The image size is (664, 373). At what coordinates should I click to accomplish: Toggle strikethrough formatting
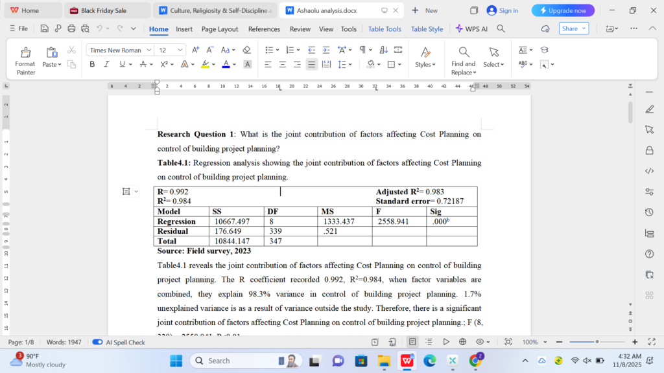pos(143,64)
